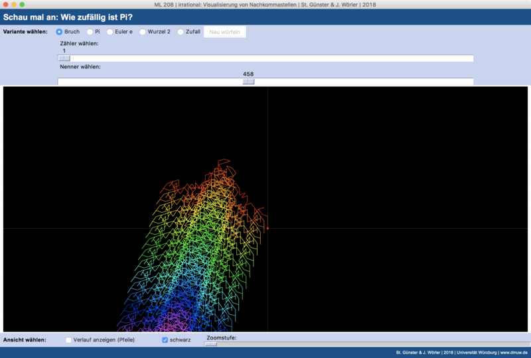Switch variant to Wurzel 2

click(x=142, y=32)
